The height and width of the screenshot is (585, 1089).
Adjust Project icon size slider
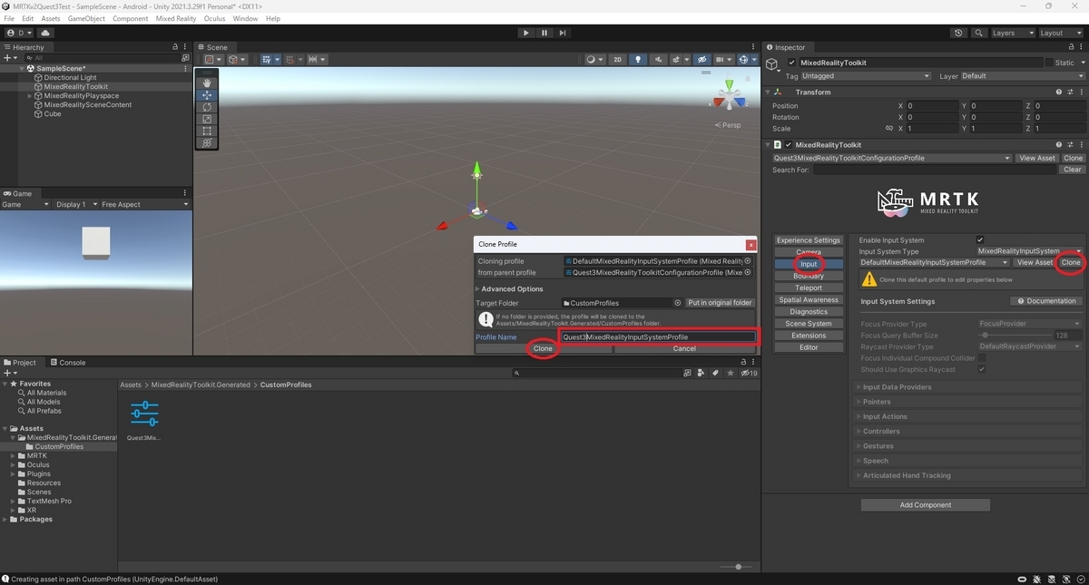738,567
